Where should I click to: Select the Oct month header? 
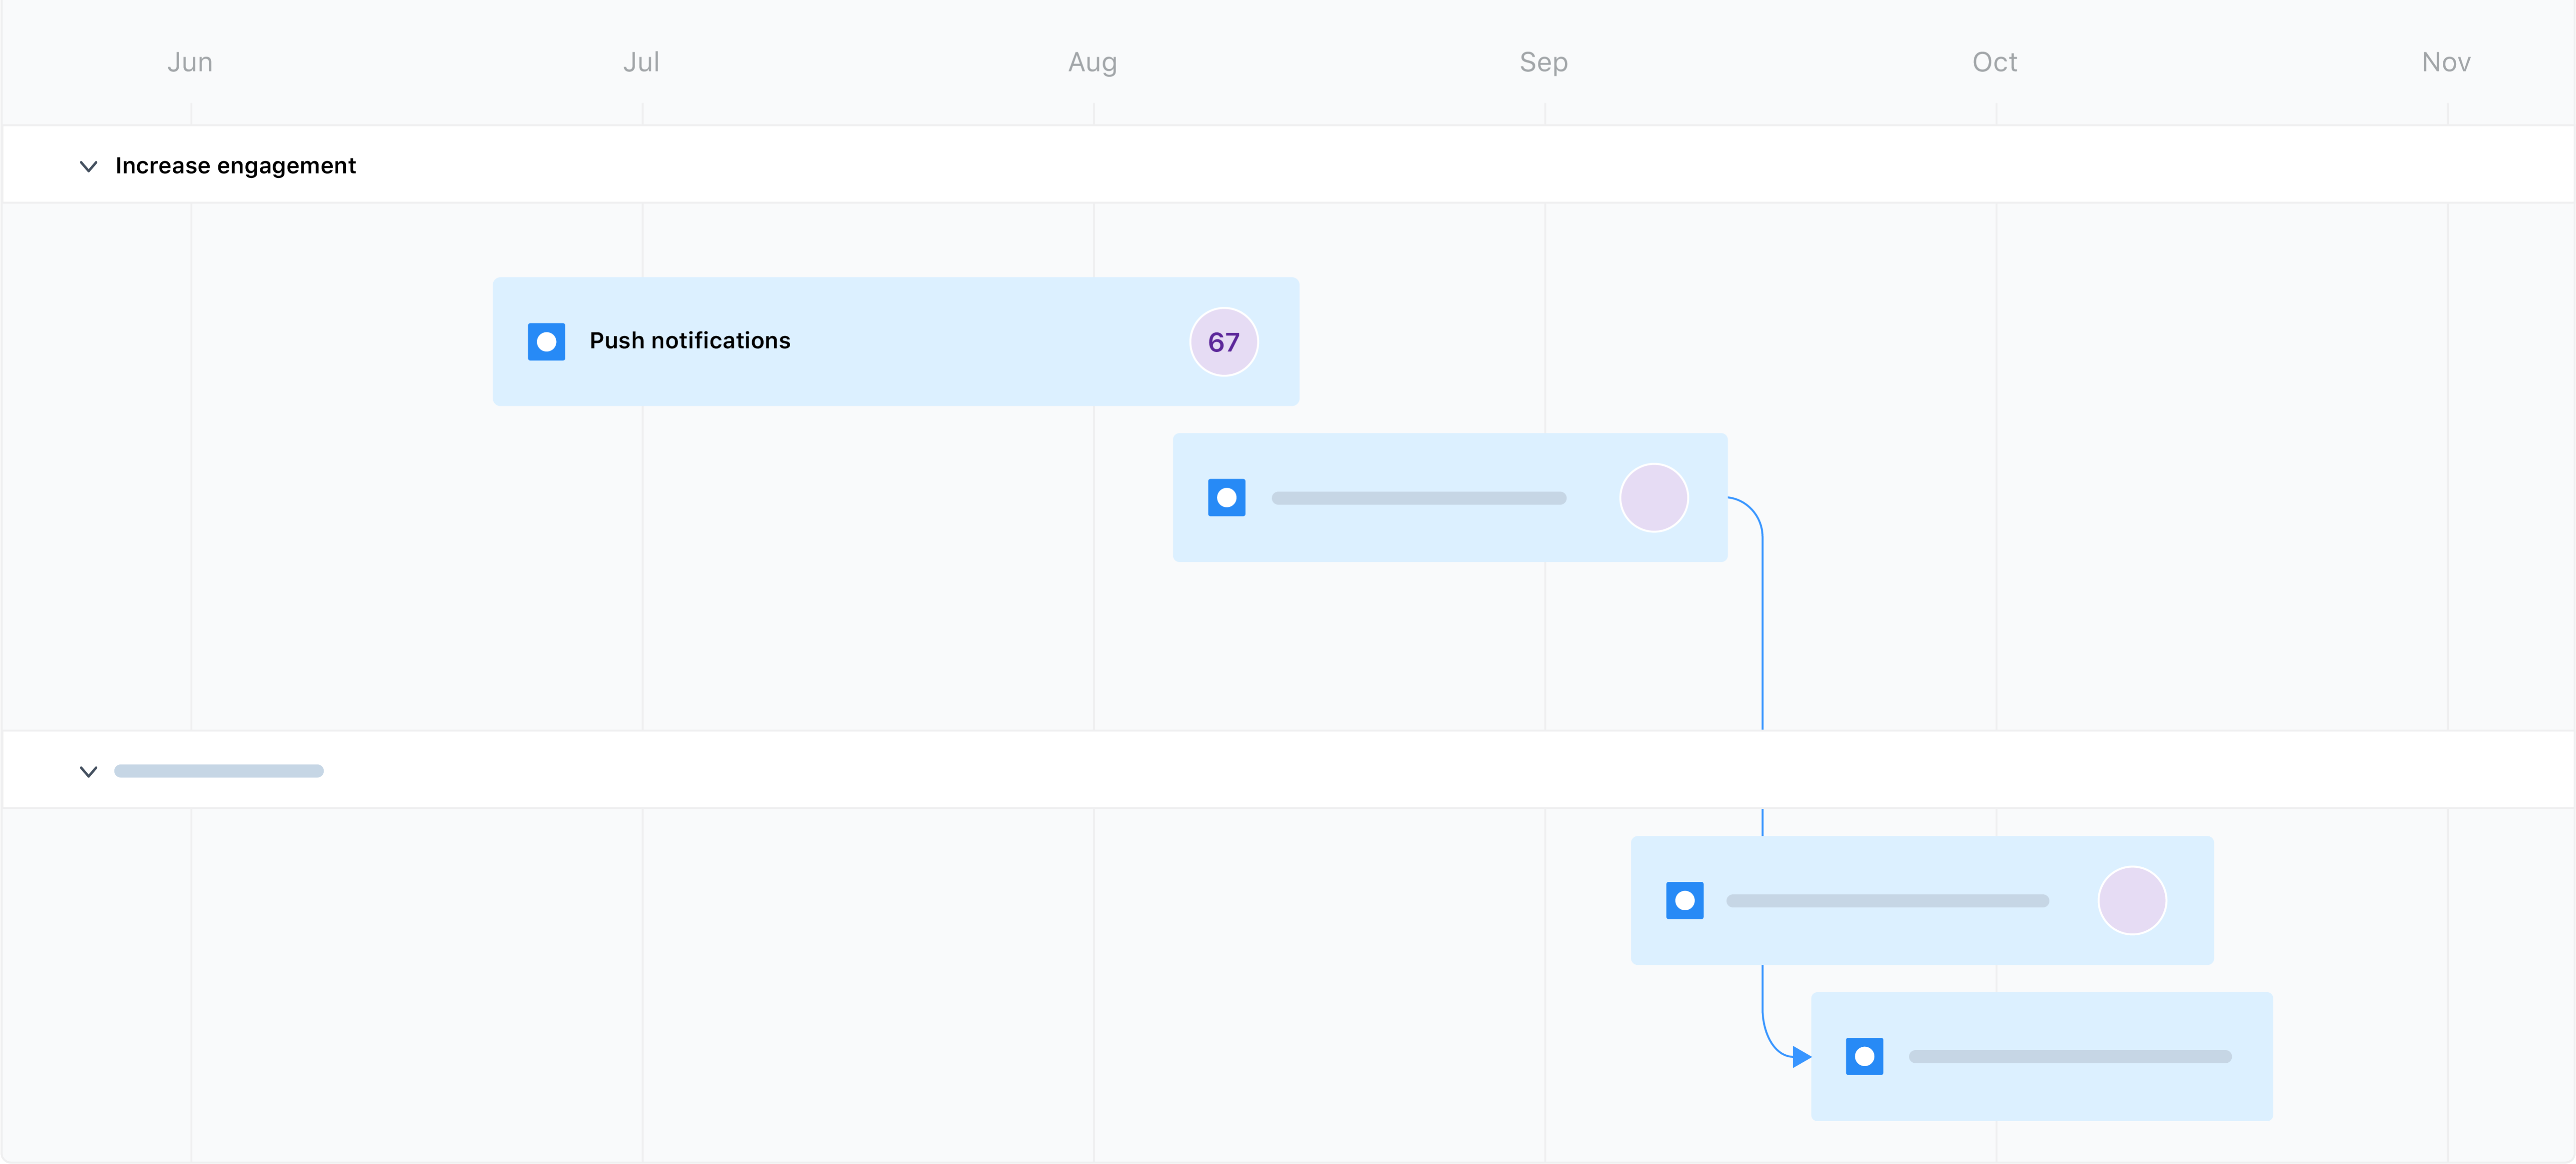point(1993,61)
